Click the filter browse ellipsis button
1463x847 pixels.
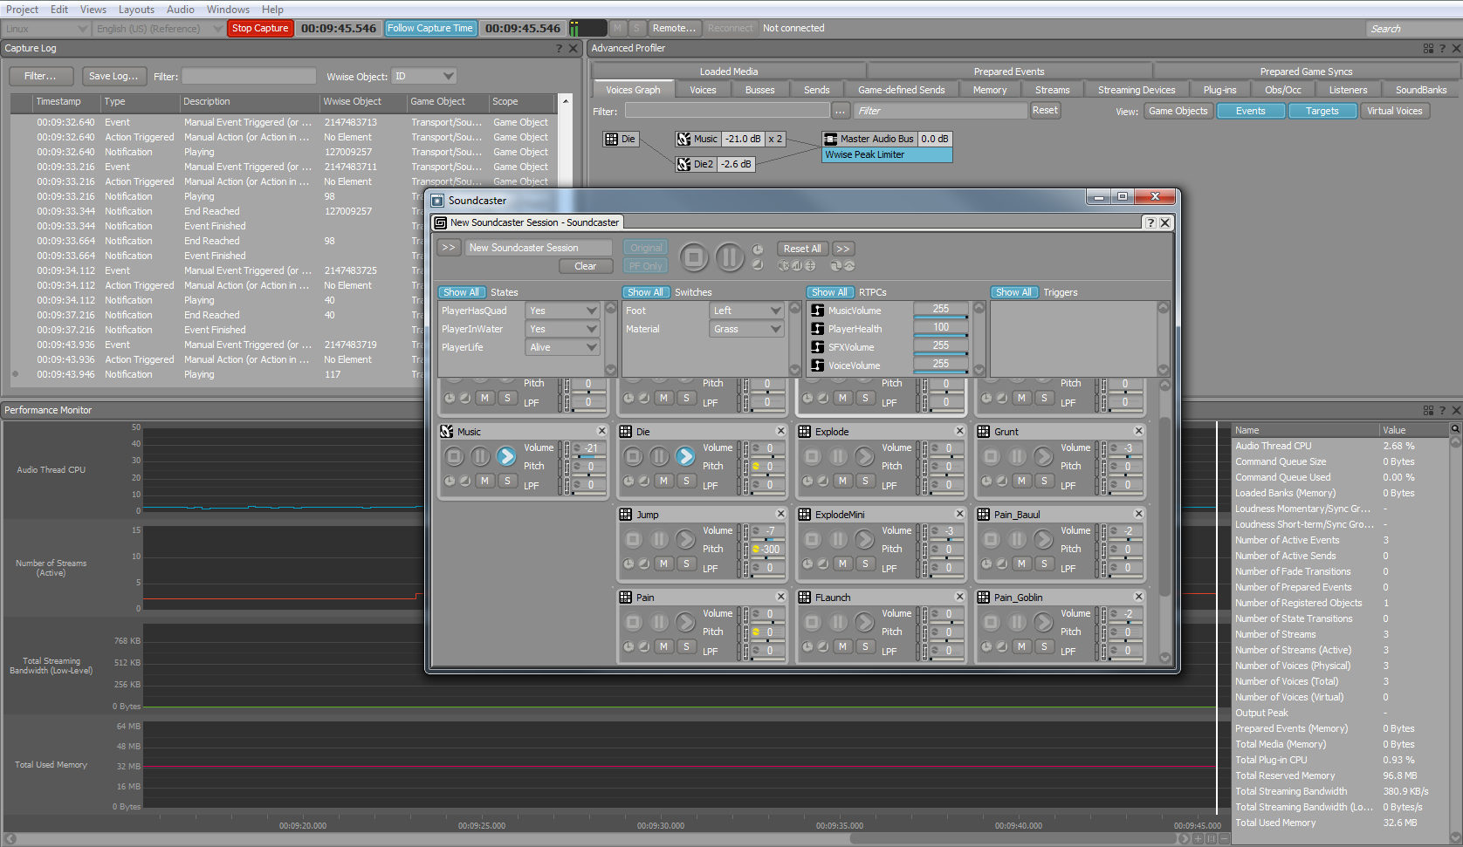(x=841, y=111)
